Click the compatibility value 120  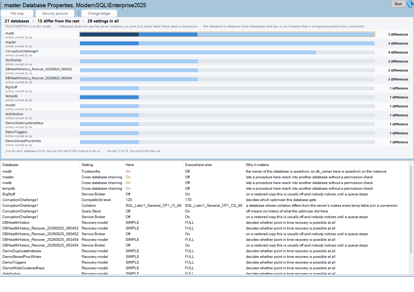(129, 200)
